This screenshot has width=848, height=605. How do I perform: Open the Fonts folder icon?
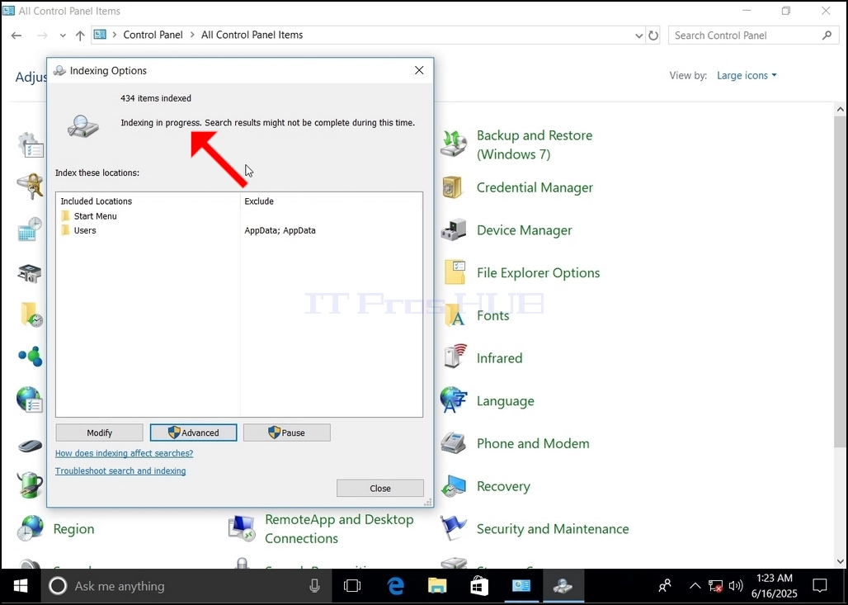455,315
